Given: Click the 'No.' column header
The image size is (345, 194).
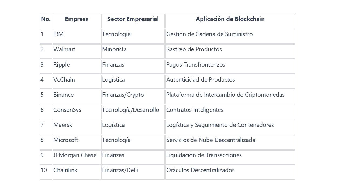Looking at the screenshot, I should pos(46,19).
